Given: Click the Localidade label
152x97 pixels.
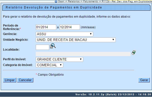Looking at the screenshot, I should click(x=11, y=50).
